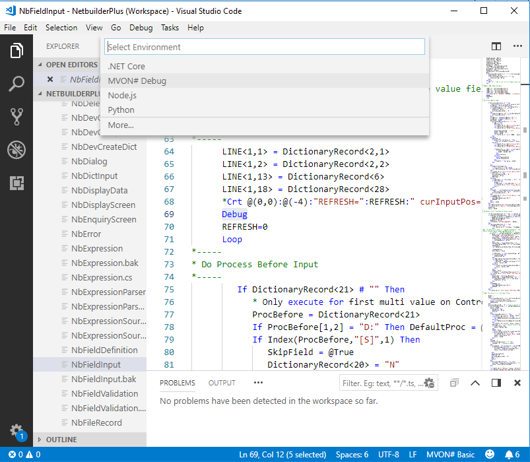The image size is (530, 462).
Task: Change encoding via UTF-8 status item
Action: [388, 455]
